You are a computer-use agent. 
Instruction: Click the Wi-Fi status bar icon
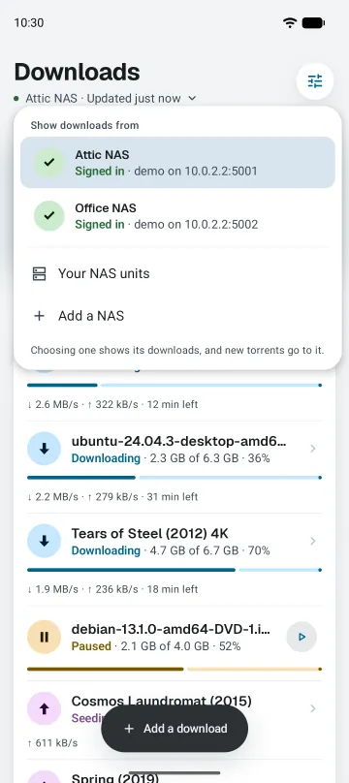[290, 22]
